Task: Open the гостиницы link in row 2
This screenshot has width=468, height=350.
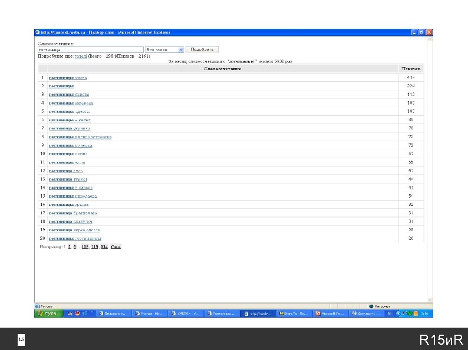Action: (x=61, y=86)
